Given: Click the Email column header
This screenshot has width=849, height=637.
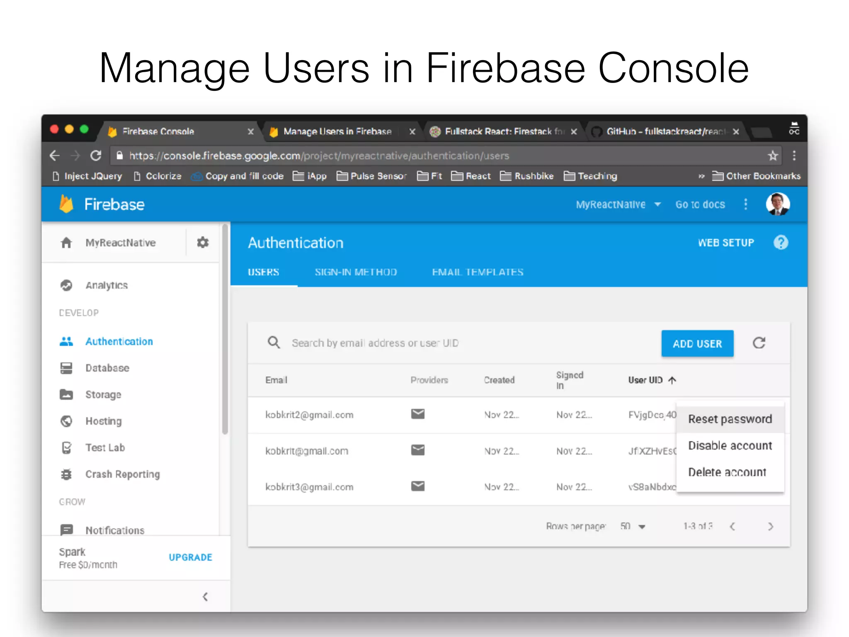Looking at the screenshot, I should click(x=276, y=380).
